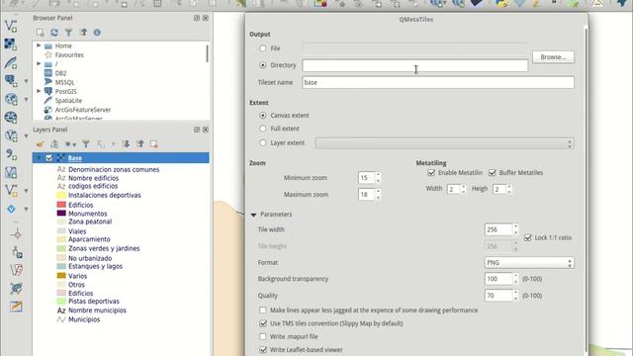
Task: Select the Favourites item in Browser
Action: coord(69,55)
